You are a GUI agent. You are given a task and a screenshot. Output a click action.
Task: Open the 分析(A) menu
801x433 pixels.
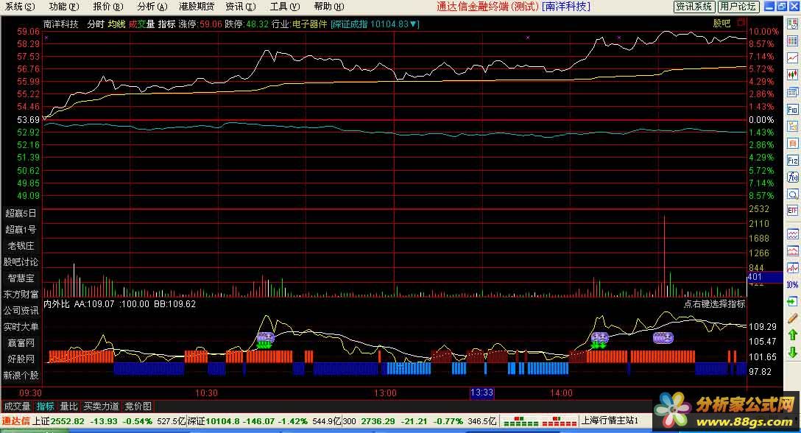pos(152,7)
